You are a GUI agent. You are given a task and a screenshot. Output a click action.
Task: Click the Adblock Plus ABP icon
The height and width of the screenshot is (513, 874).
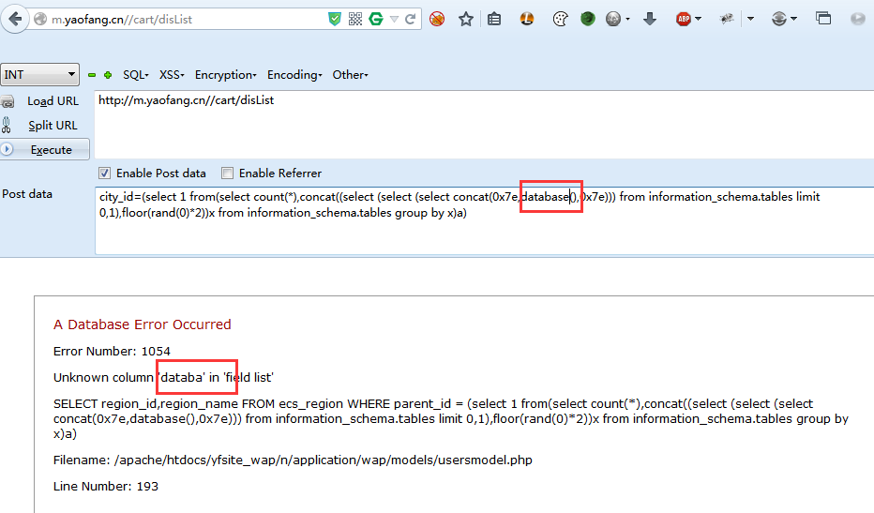click(684, 20)
